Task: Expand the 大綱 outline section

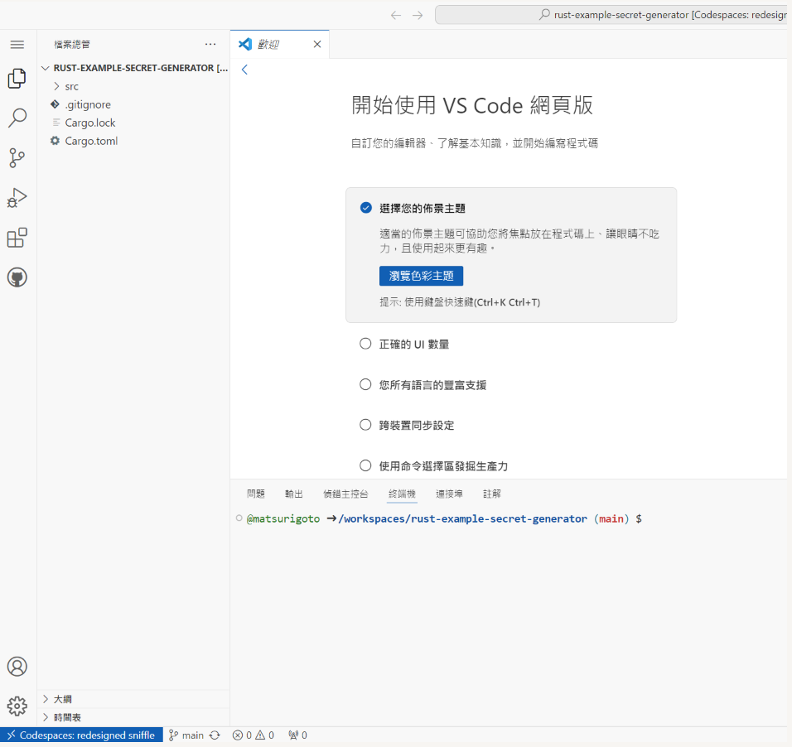Action: click(134, 699)
